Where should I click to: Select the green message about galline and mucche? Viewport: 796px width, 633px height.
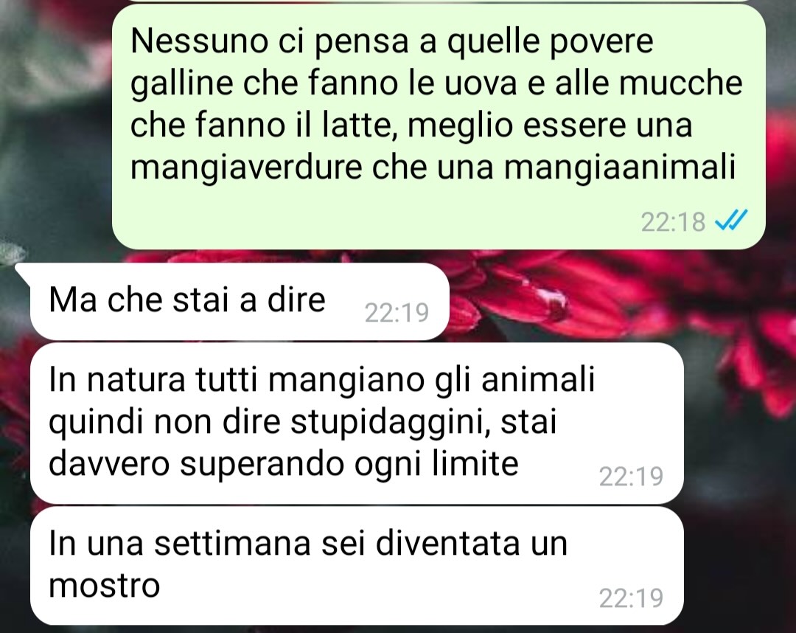(x=439, y=126)
